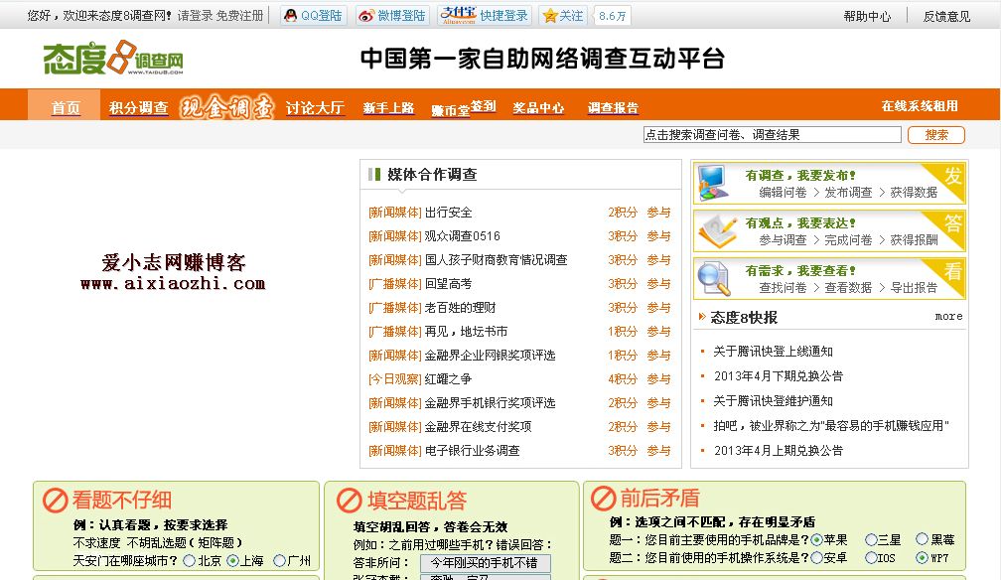Click the 搜索 search button

coord(936,135)
